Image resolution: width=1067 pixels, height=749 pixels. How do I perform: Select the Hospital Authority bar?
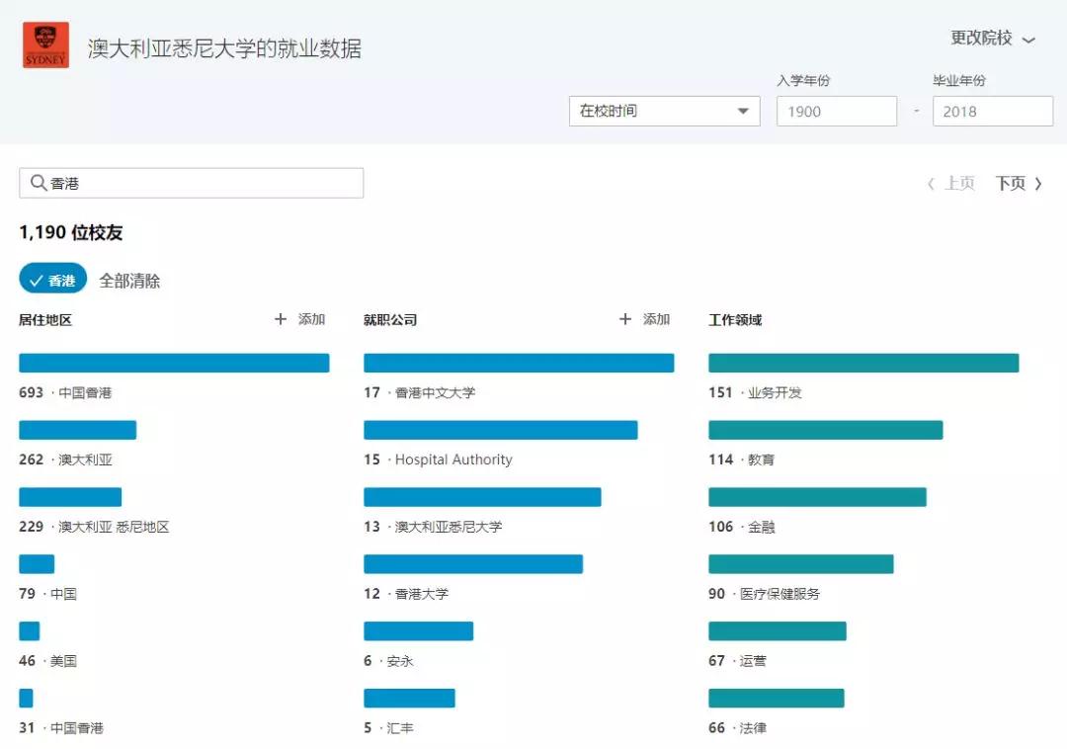[500, 430]
